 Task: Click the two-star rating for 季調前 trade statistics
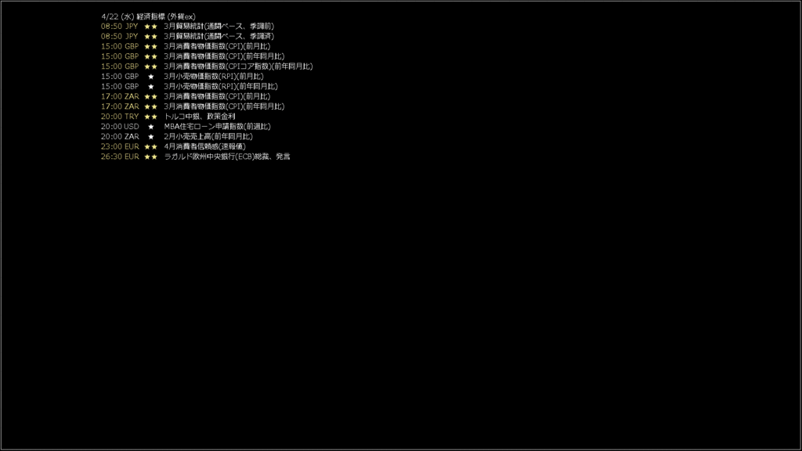coord(151,27)
